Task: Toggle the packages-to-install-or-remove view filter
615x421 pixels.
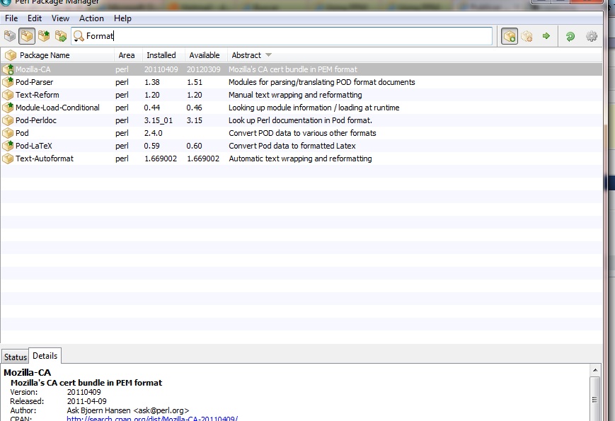Action: coord(61,36)
